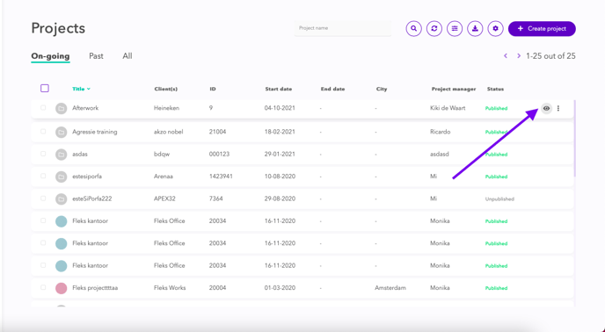Screen dimensions: 605x332
Task: Click the Client(s) column header
Action: [x=166, y=89]
